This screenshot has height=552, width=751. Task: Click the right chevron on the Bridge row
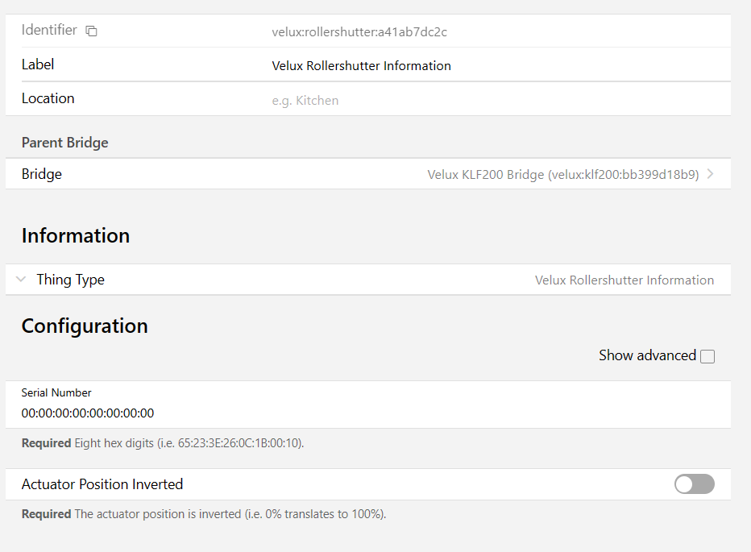pyautogui.click(x=710, y=174)
